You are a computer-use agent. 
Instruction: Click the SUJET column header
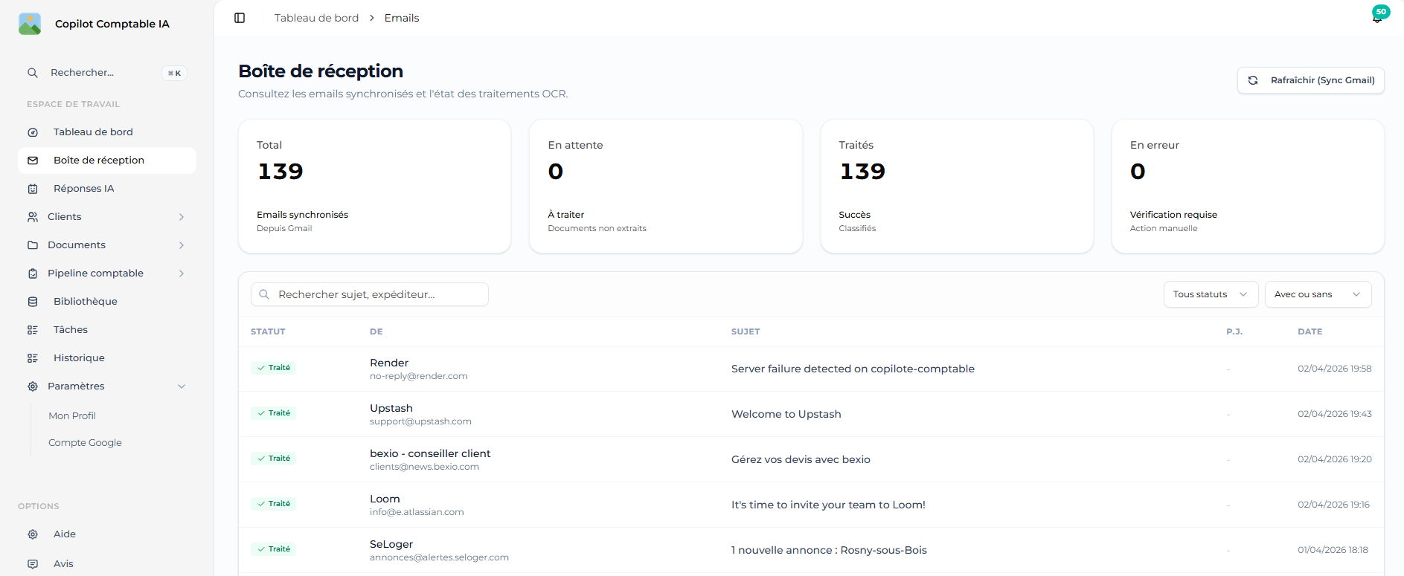click(x=746, y=331)
